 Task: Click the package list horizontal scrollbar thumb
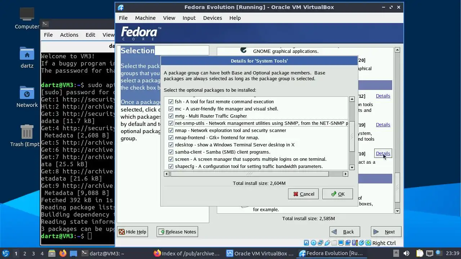point(250,174)
